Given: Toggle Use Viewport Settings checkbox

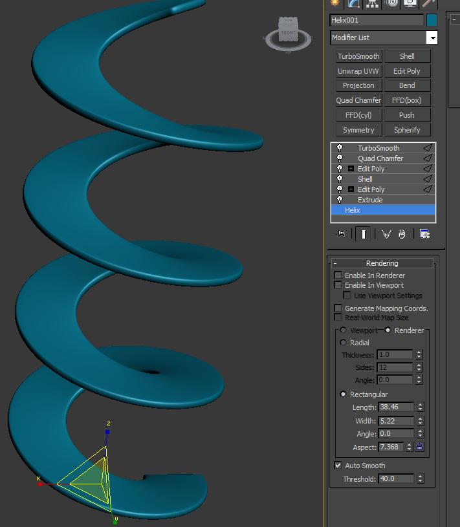Looking at the screenshot, I should tap(347, 296).
